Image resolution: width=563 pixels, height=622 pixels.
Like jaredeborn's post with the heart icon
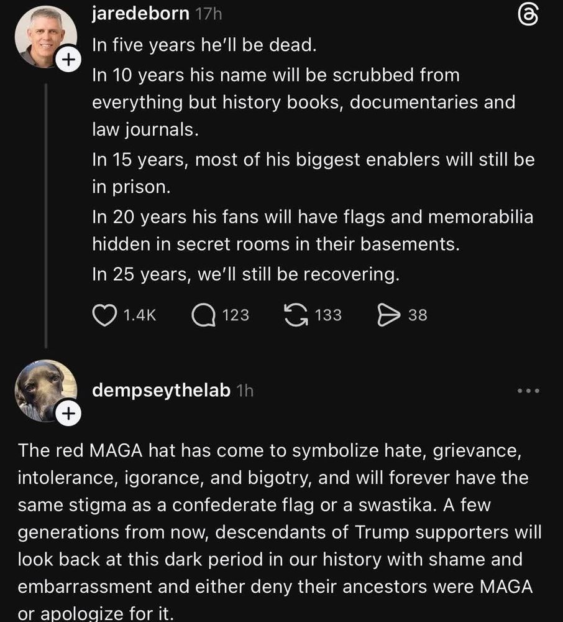point(104,315)
